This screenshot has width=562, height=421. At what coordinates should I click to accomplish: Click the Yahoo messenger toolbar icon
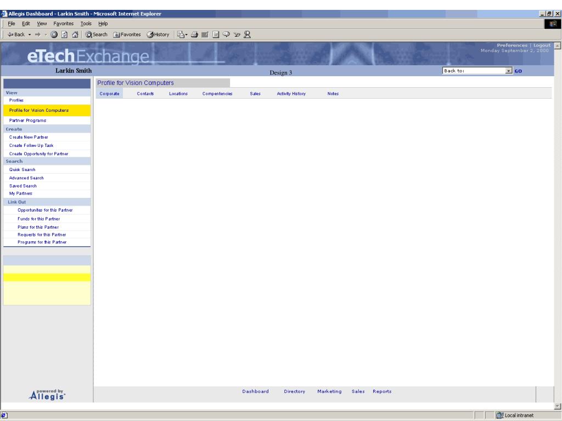click(x=237, y=35)
